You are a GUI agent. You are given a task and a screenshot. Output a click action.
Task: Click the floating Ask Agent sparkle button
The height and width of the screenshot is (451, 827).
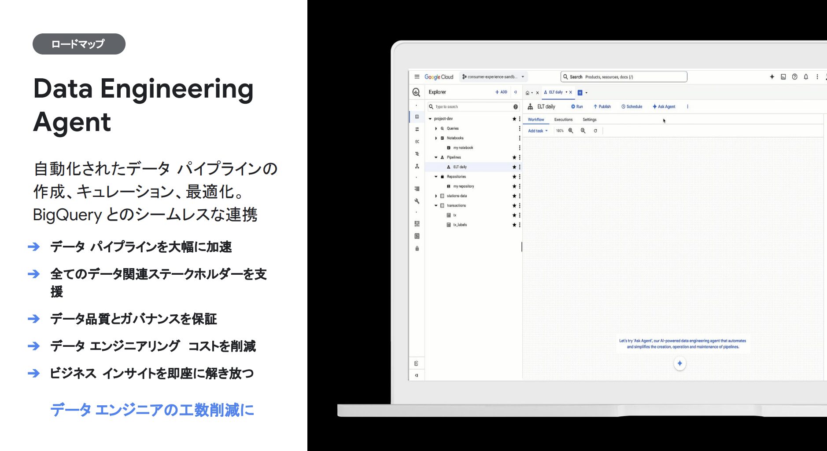[680, 363]
